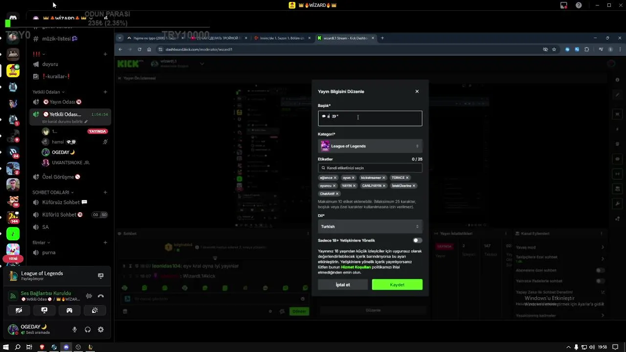Click the İptal et button
This screenshot has height=352, width=626.
[x=343, y=285]
